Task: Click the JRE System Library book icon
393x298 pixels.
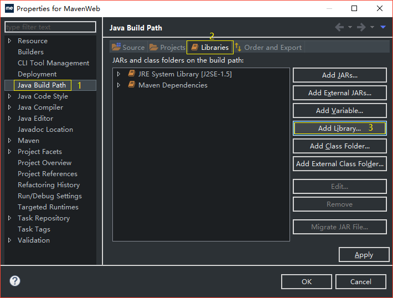Action: tap(132, 74)
